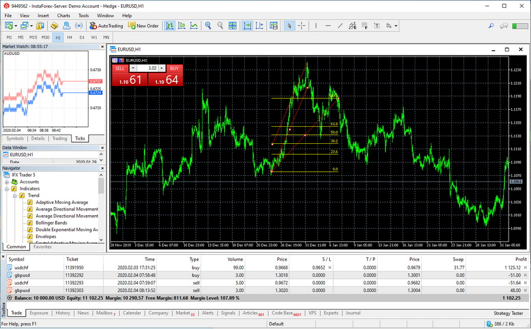Open the search magnifier icon
The height and width of the screenshot is (329, 531).
coord(491,26)
